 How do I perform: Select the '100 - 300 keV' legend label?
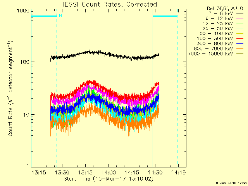click(215, 39)
